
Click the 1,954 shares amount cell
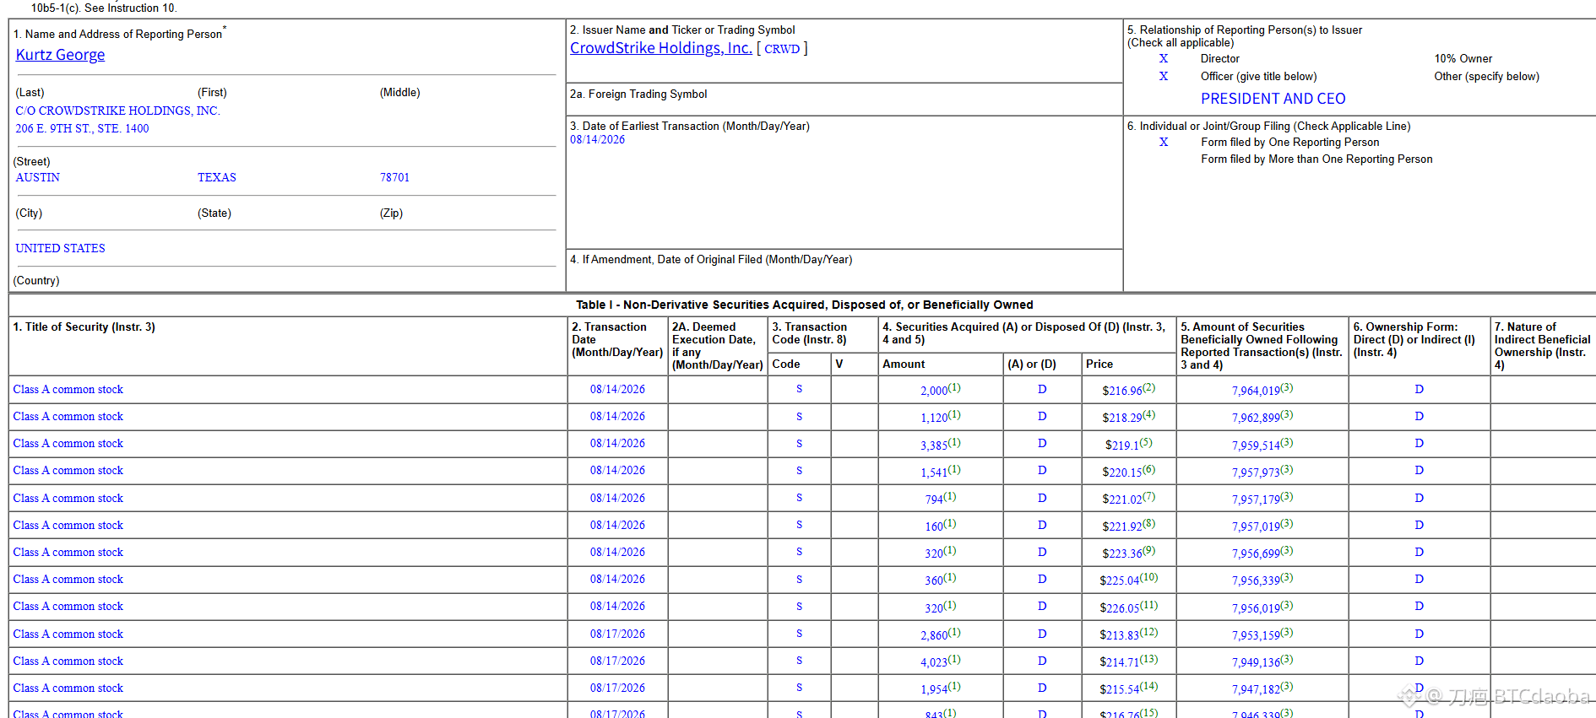tap(940, 688)
